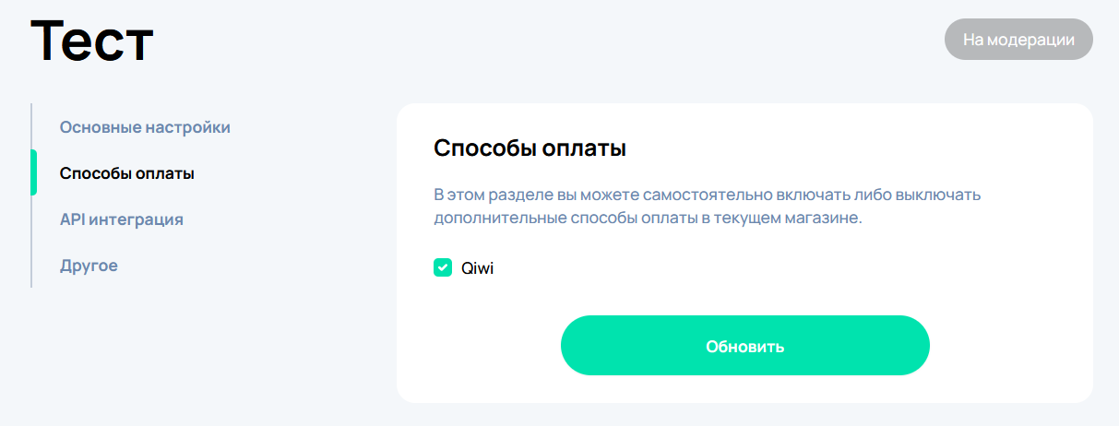Click the white checkmark icon beside Qiwi
Viewport: 1119px width, 426px height.
(443, 268)
